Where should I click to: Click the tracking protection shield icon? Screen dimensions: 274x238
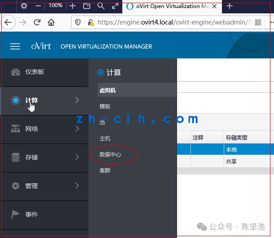tap(78, 22)
